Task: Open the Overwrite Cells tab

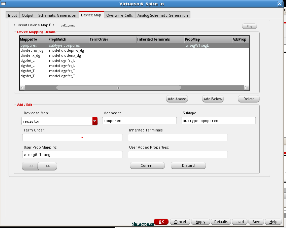Action: coord(120,15)
